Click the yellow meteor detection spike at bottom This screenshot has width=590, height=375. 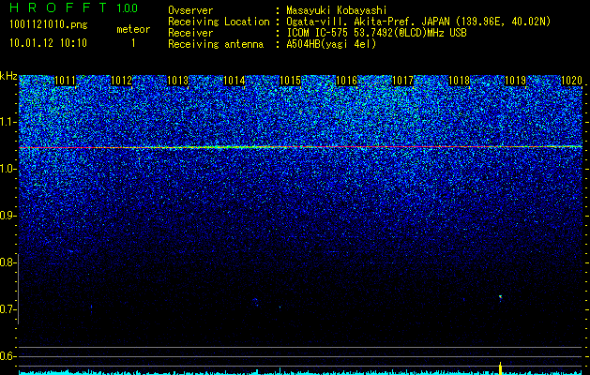pyautogui.click(x=501, y=368)
